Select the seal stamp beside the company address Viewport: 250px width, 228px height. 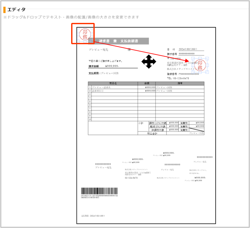[x=200, y=66]
